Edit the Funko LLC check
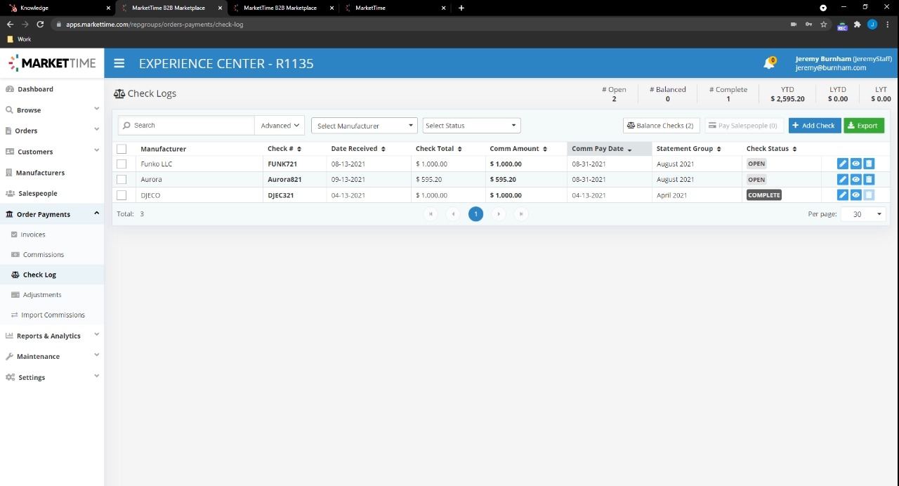This screenshot has width=899, height=486. coord(843,164)
